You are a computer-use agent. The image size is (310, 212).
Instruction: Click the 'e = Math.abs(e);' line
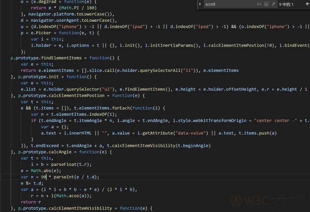tap(41, 171)
